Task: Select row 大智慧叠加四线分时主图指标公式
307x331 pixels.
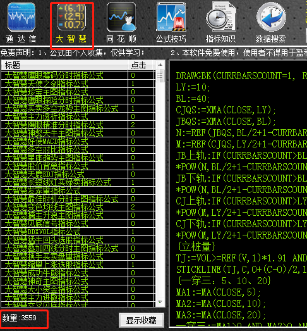Action: click(x=78, y=248)
